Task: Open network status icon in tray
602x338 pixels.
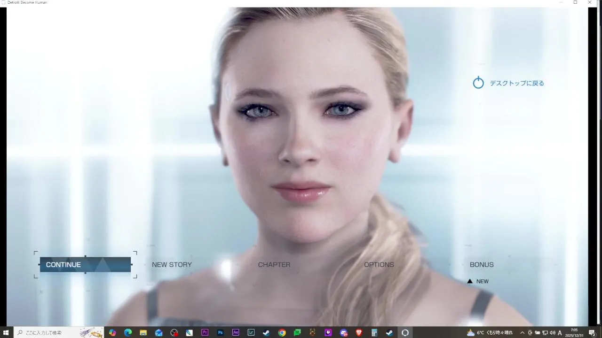Action: point(545,333)
